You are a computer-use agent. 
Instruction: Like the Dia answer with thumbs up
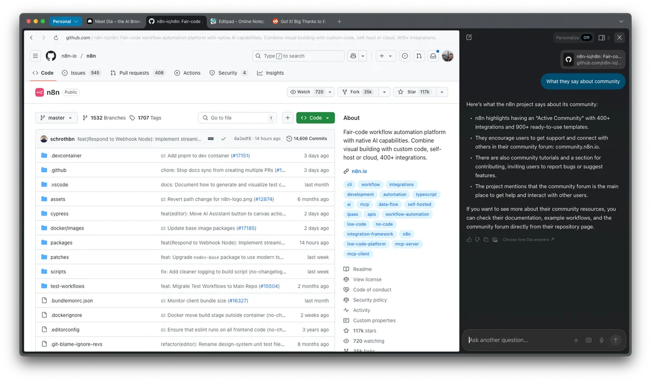coord(469,239)
